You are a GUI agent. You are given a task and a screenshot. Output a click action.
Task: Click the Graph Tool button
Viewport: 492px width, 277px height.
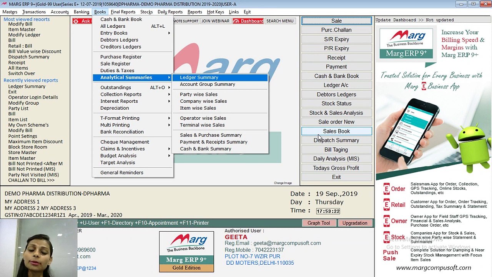click(319, 223)
